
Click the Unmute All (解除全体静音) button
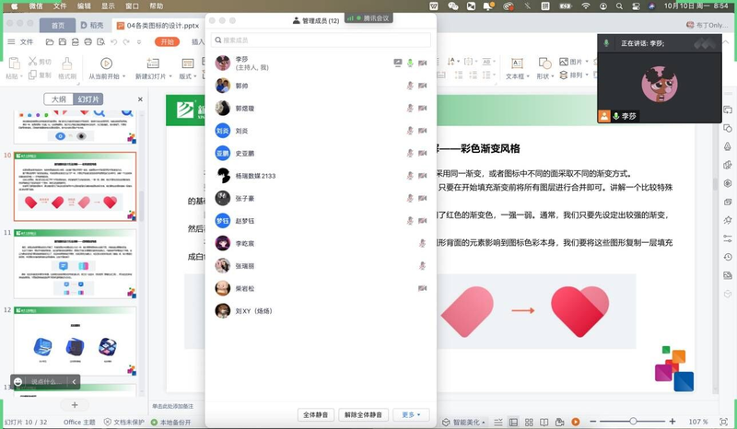363,415
